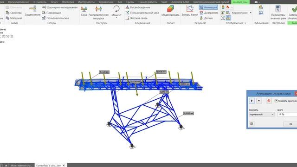Play the results animation
This screenshot has width=297, height=167.
(252, 101)
